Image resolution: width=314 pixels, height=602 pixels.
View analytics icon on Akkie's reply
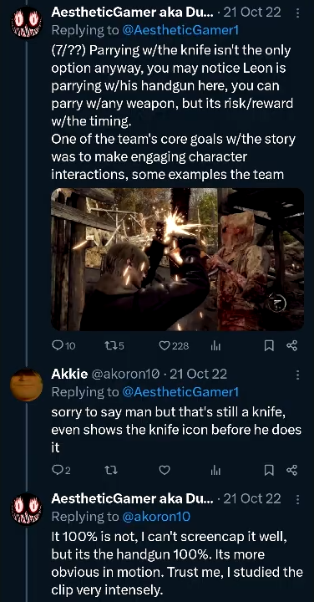point(215,470)
